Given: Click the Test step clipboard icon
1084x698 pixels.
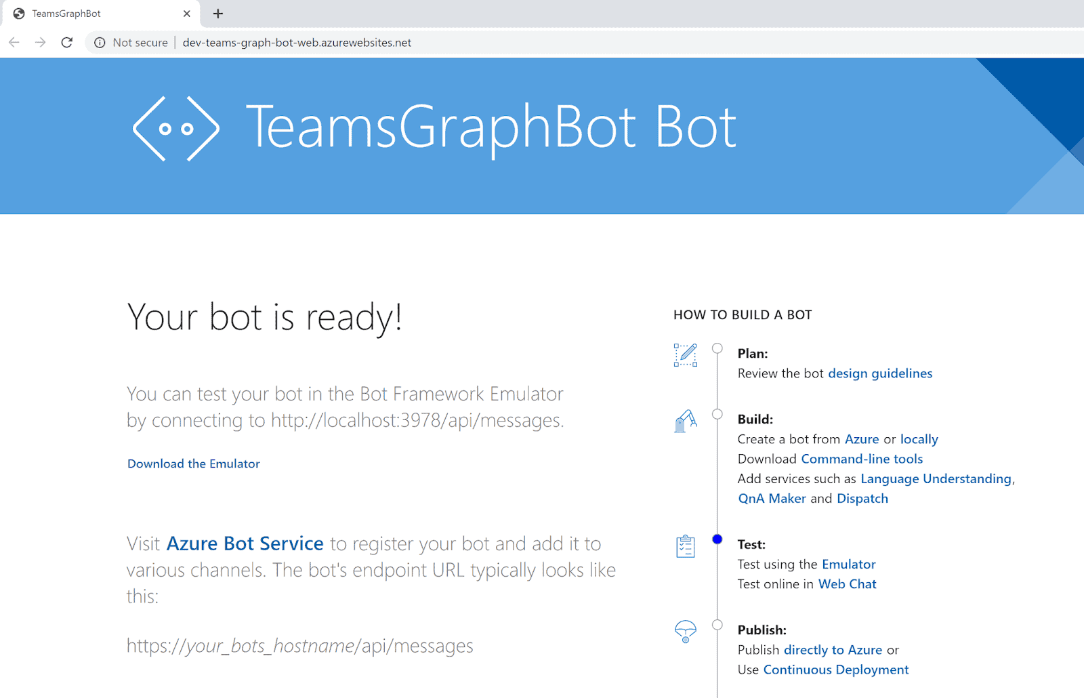Looking at the screenshot, I should click(684, 546).
